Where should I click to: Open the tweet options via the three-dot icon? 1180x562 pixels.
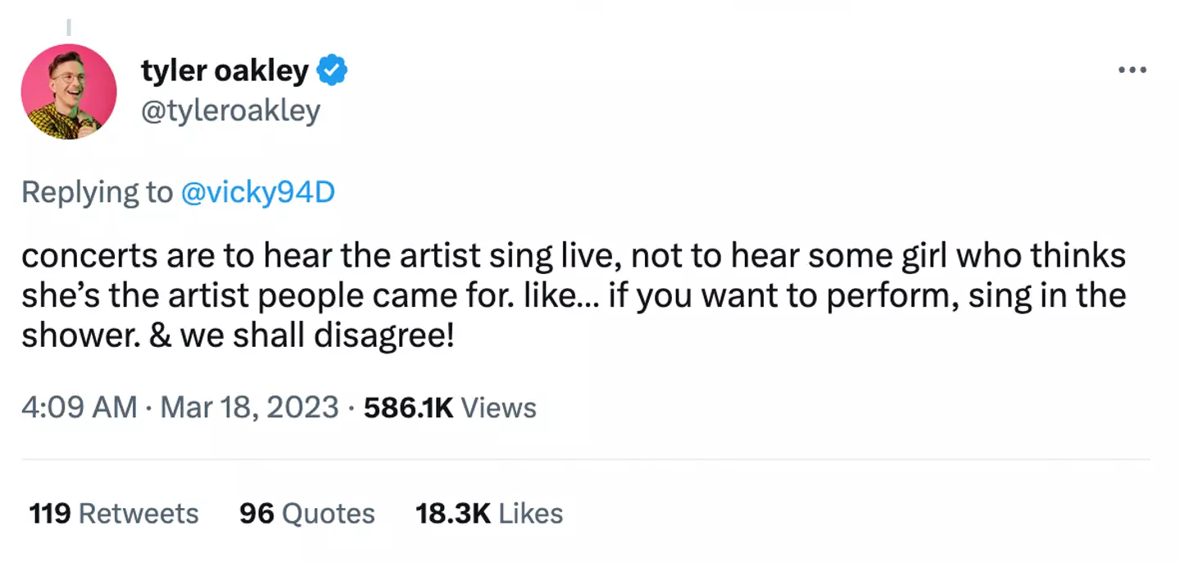(1132, 70)
